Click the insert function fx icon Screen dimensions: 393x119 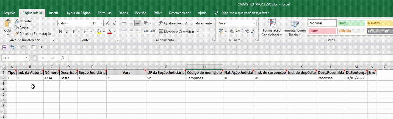(x=63, y=58)
